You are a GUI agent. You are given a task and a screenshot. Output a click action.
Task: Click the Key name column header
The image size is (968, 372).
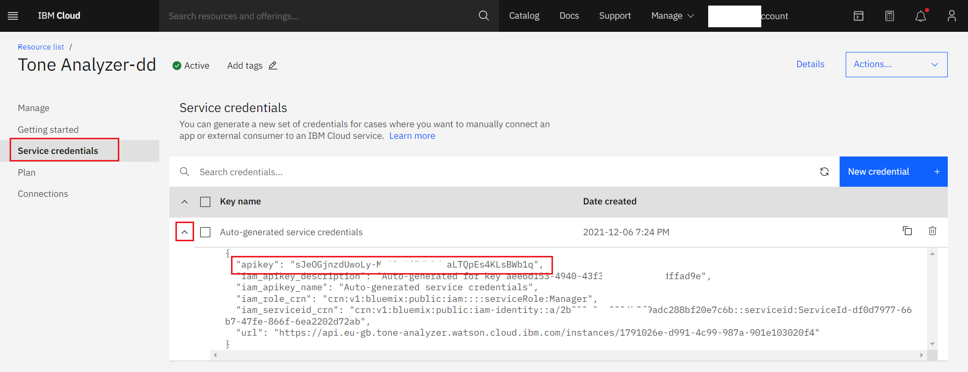click(241, 201)
